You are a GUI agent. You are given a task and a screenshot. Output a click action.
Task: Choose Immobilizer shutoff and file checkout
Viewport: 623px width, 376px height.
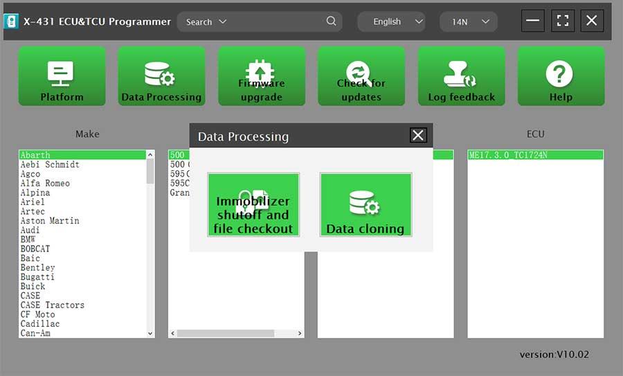coord(253,205)
